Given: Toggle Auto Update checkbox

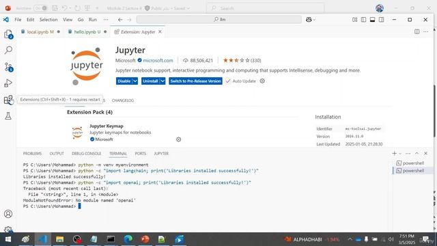Looking at the screenshot, I should 228,81.
